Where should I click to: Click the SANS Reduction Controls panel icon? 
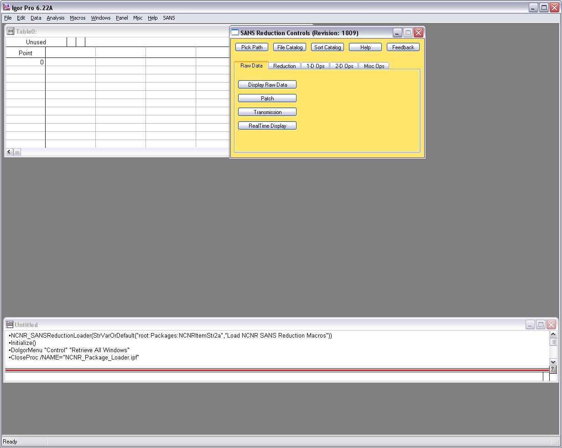235,33
